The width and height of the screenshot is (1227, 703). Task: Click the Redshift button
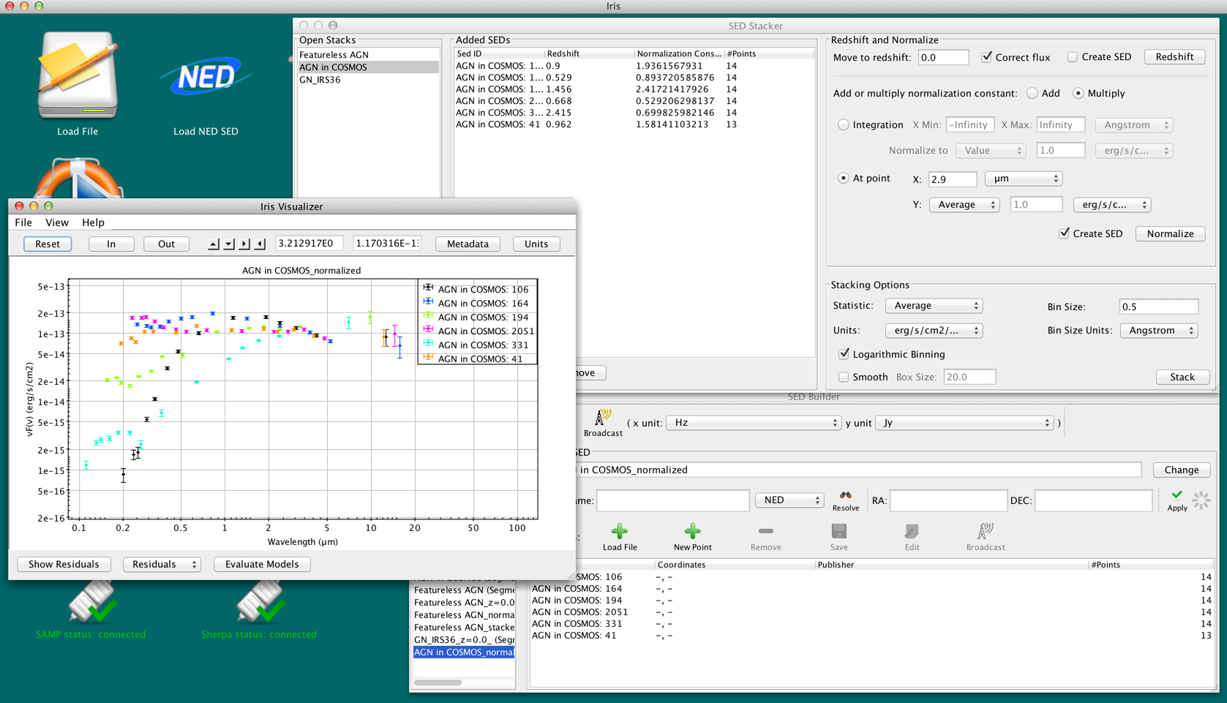(1174, 57)
